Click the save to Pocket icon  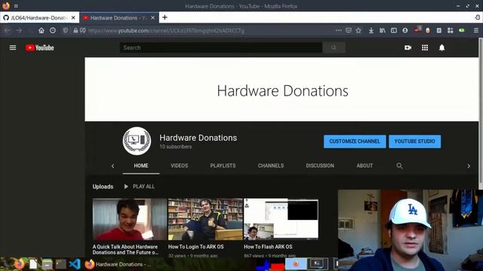(349, 30)
